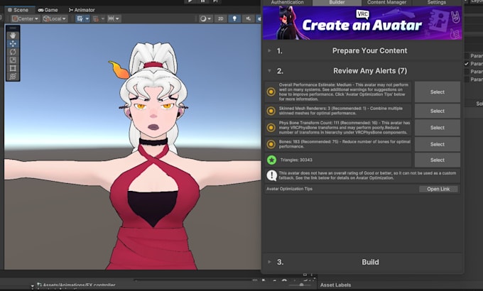Select the Move tool
Viewport: 483px width, 291px height.
(x=13, y=44)
